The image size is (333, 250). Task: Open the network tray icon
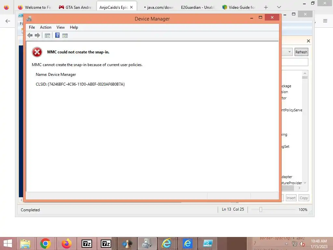click(295, 244)
